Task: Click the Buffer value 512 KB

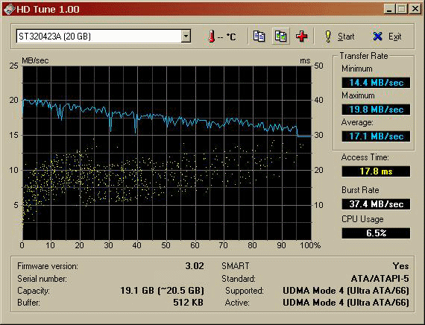Action: click(x=188, y=303)
